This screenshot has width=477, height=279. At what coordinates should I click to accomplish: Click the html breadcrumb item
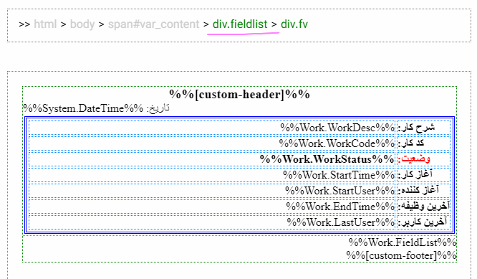click(x=45, y=24)
